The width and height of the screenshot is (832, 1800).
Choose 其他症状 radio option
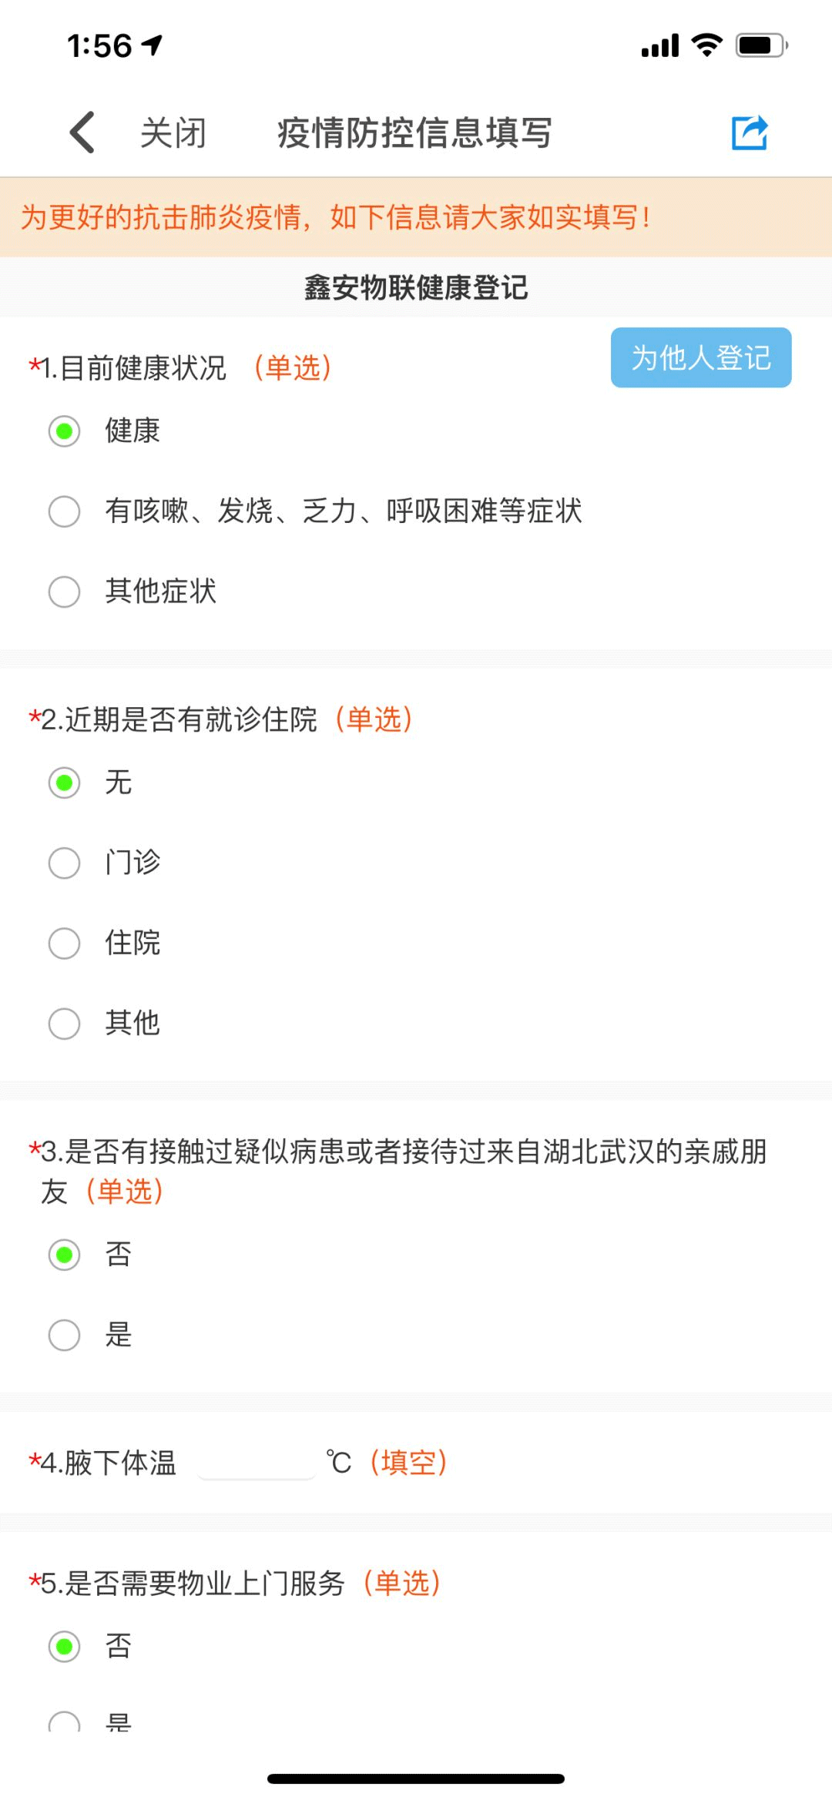(65, 592)
